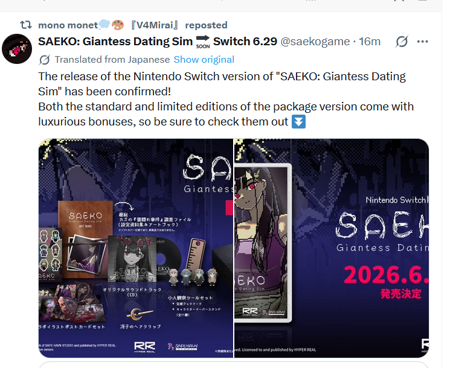Image resolution: width=456 pixels, height=368 pixels.
Task: Open the three-dot more options menu
Action: (x=422, y=42)
